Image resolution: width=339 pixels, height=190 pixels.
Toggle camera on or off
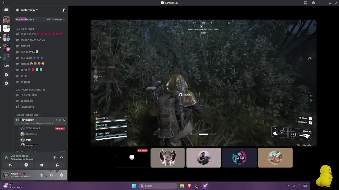pos(11,165)
